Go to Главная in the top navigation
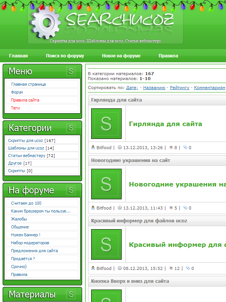The width and height of the screenshot is (226, 302). (18, 56)
